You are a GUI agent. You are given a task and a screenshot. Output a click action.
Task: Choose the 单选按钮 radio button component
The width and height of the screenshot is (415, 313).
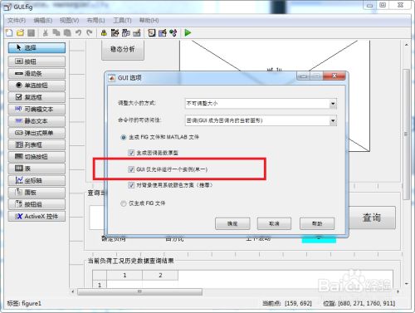click(37, 86)
